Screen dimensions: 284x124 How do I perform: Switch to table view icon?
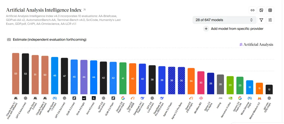tap(270, 10)
